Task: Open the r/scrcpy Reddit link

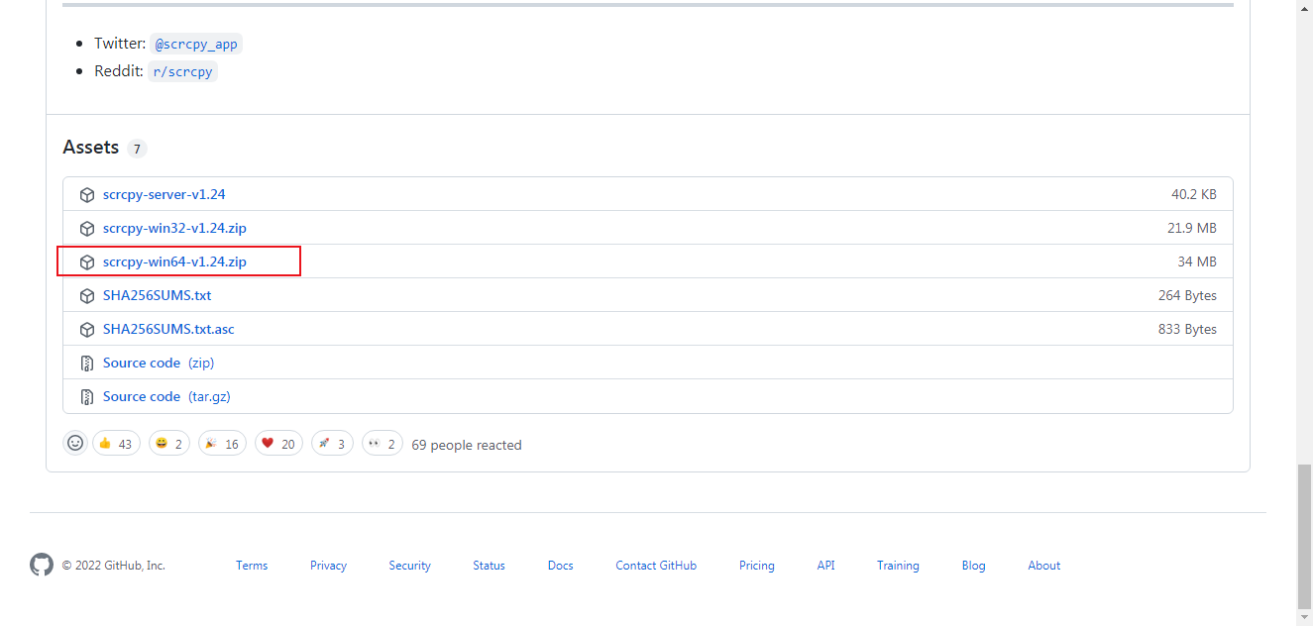Action: coord(182,72)
